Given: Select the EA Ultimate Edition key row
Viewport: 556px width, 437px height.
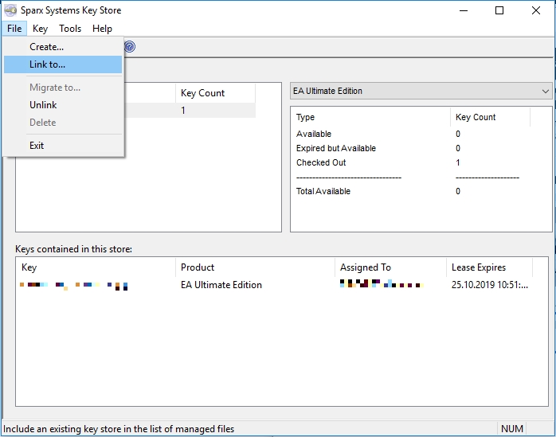Looking at the screenshot, I should 281,285.
